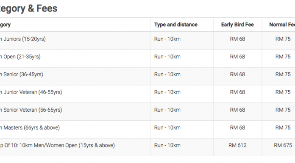The image size is (295, 163).
Task: Click RM 75 fee in Open row
Action: click(283, 57)
